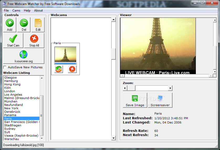The width and height of the screenshot is (220, 150).
Task: Click Viewer vertical scroll up arrow
Action: tap(215, 20)
